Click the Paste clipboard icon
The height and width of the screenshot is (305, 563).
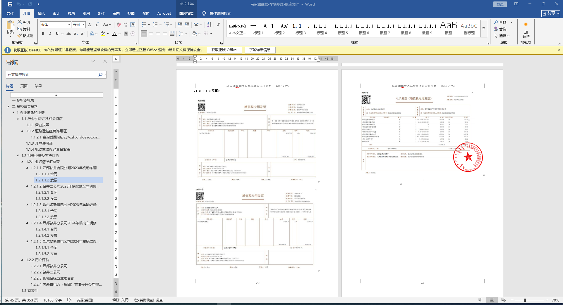click(10, 25)
